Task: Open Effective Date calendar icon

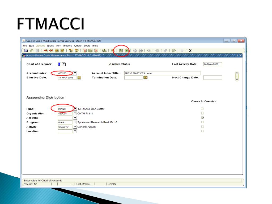Action: pos(79,78)
